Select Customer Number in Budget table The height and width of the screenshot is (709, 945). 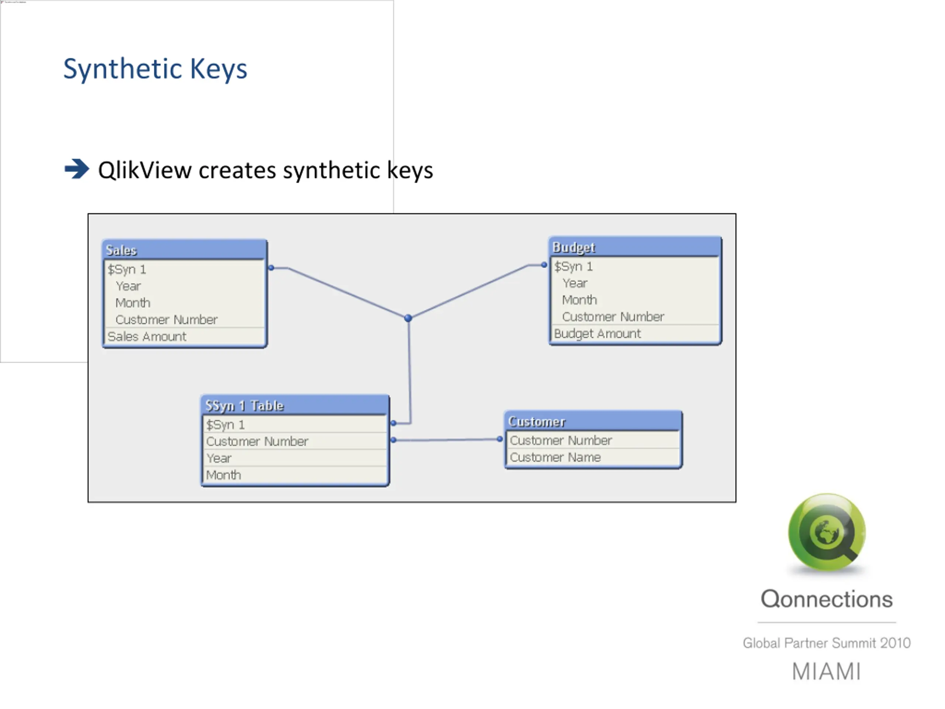tap(635, 316)
